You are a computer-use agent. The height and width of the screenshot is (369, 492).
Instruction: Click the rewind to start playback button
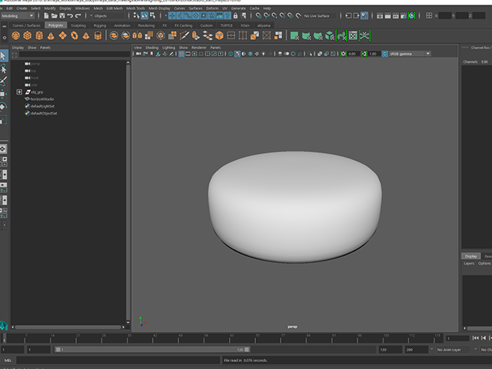pos(475,338)
